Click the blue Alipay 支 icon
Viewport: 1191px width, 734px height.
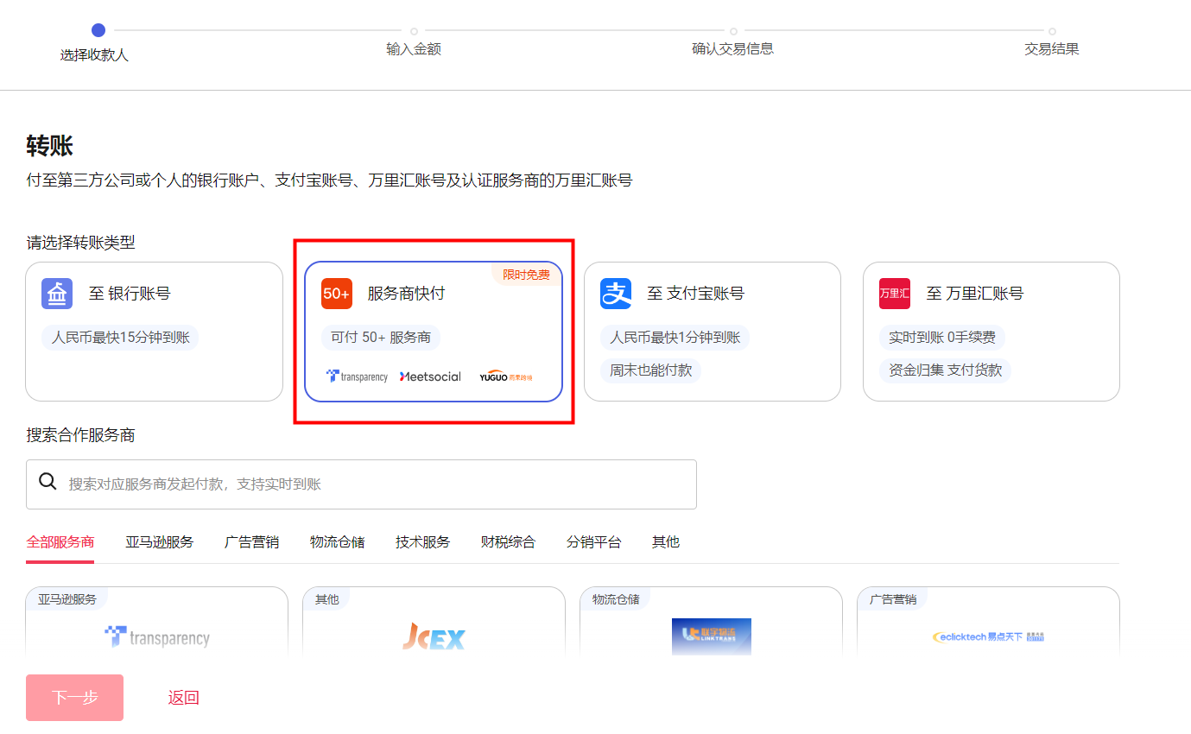coord(615,294)
